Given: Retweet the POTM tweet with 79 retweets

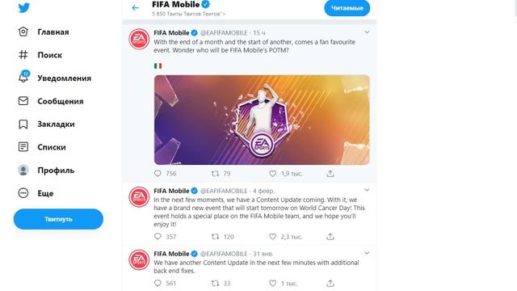Looking at the screenshot, I should tap(215, 174).
